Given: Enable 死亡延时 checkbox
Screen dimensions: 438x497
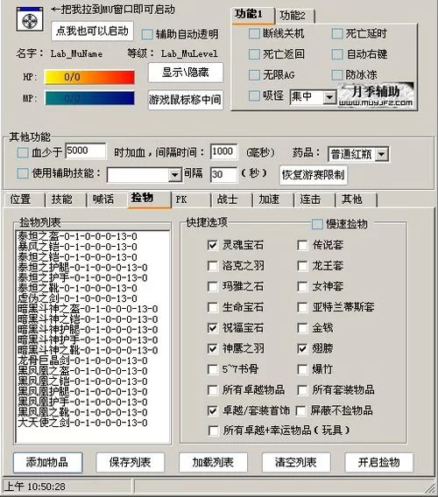Looking at the screenshot, I should 337,33.
